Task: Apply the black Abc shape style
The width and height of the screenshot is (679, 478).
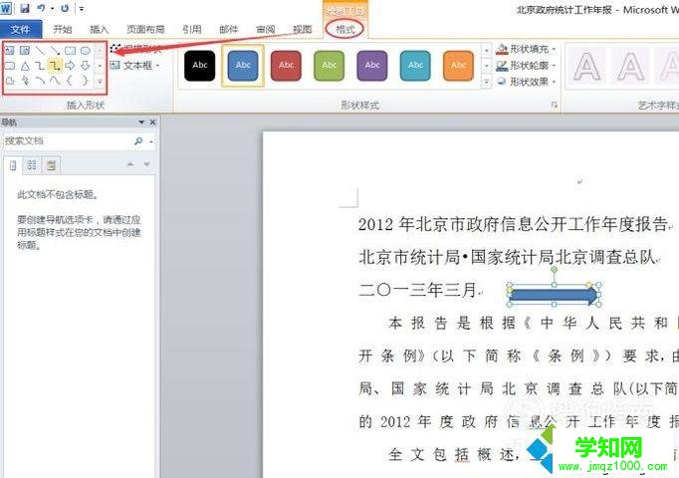Action: (x=200, y=66)
